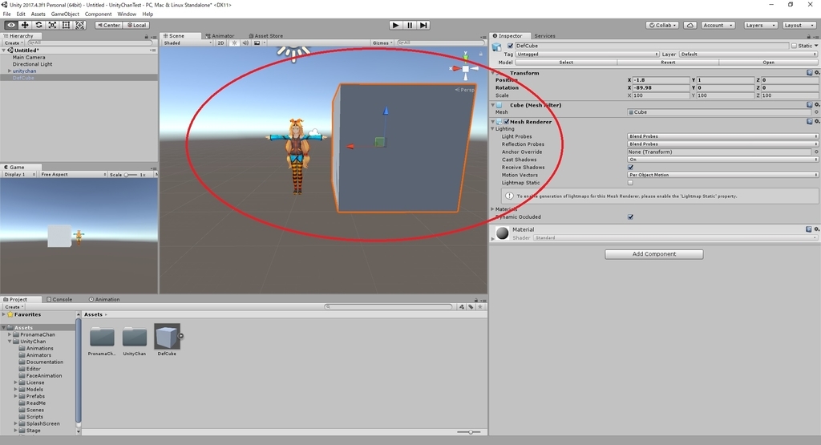Click search by label icon in Project

(x=471, y=307)
